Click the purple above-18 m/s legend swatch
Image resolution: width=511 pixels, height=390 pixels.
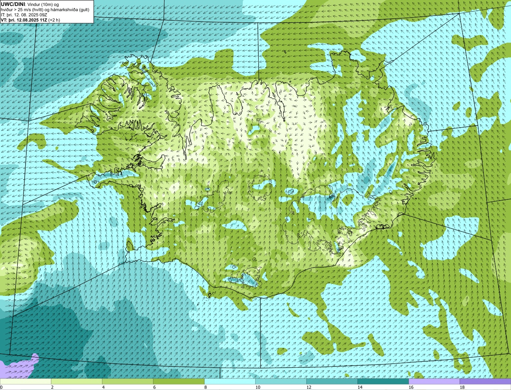[485, 382]
